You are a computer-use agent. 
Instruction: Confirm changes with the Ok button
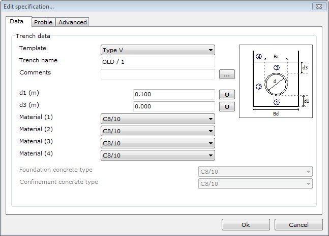[246, 225]
